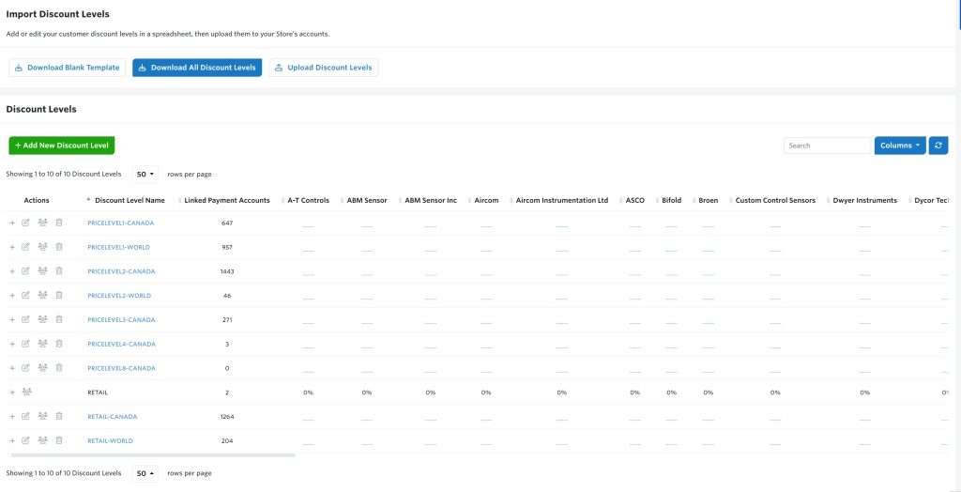Sort by the Discount Level Name column header
This screenshot has width=961, height=492.
point(130,201)
